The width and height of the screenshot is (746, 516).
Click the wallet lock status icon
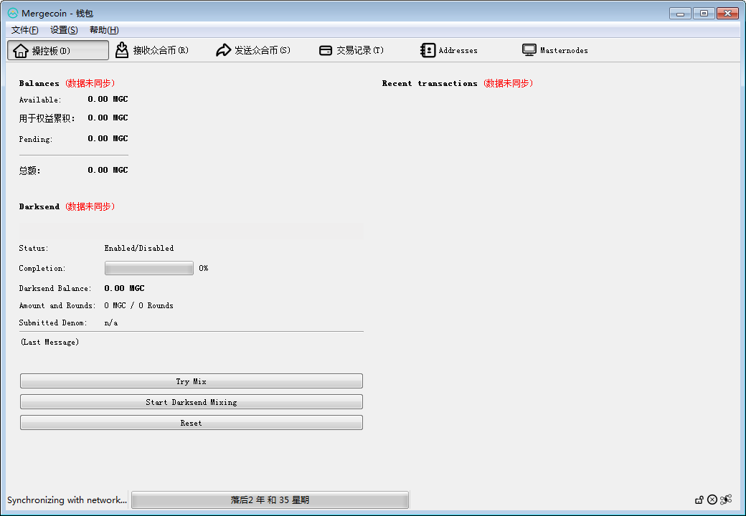[699, 500]
